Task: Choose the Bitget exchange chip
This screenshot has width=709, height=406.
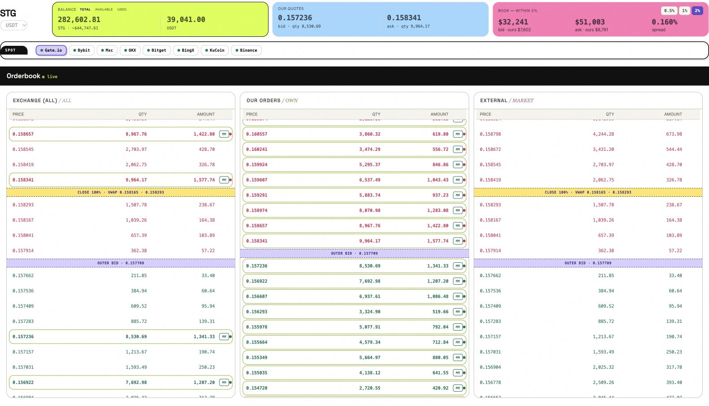Action: pyautogui.click(x=157, y=50)
